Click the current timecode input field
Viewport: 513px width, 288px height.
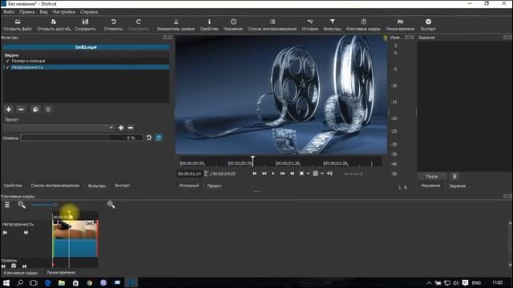(x=190, y=174)
